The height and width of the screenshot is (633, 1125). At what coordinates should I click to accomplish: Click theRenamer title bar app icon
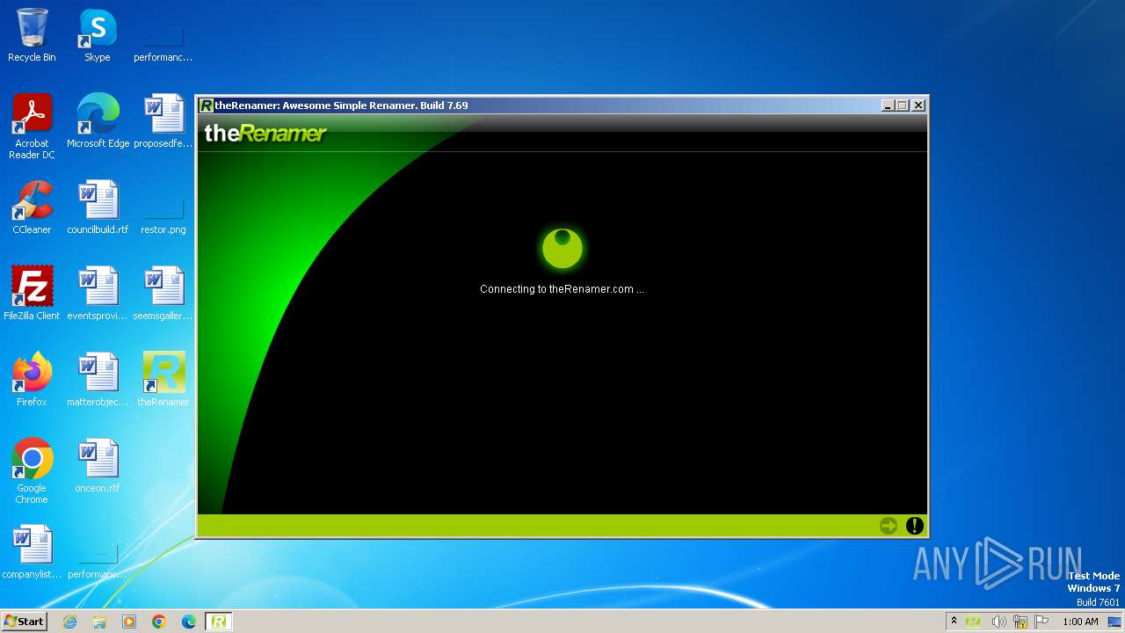(x=207, y=105)
